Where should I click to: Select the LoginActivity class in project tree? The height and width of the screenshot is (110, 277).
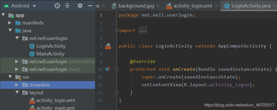click(x=51, y=46)
